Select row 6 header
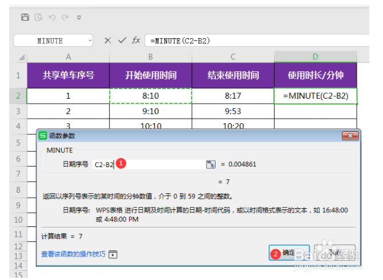 pyautogui.click(x=18, y=159)
